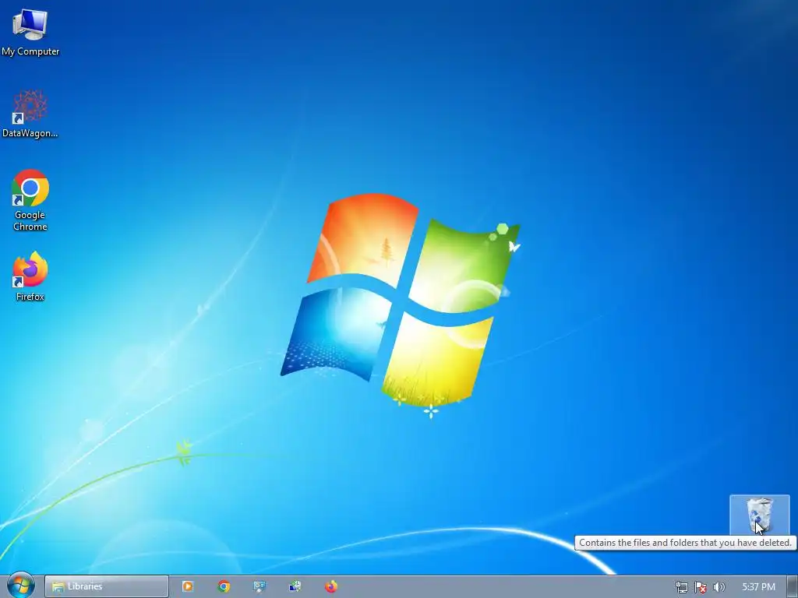Select the Firefox desktop shortcut
Screen dimensions: 798x598
[x=30, y=276]
